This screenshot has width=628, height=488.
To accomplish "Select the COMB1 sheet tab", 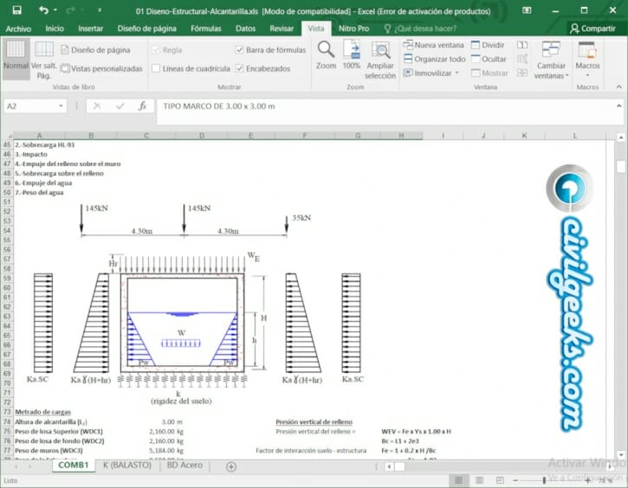I will tap(74, 466).
